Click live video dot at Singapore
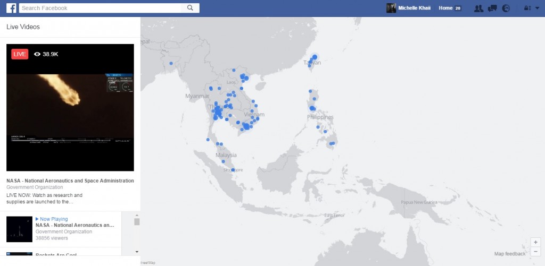The height and width of the screenshot is (266, 545). pos(233,170)
